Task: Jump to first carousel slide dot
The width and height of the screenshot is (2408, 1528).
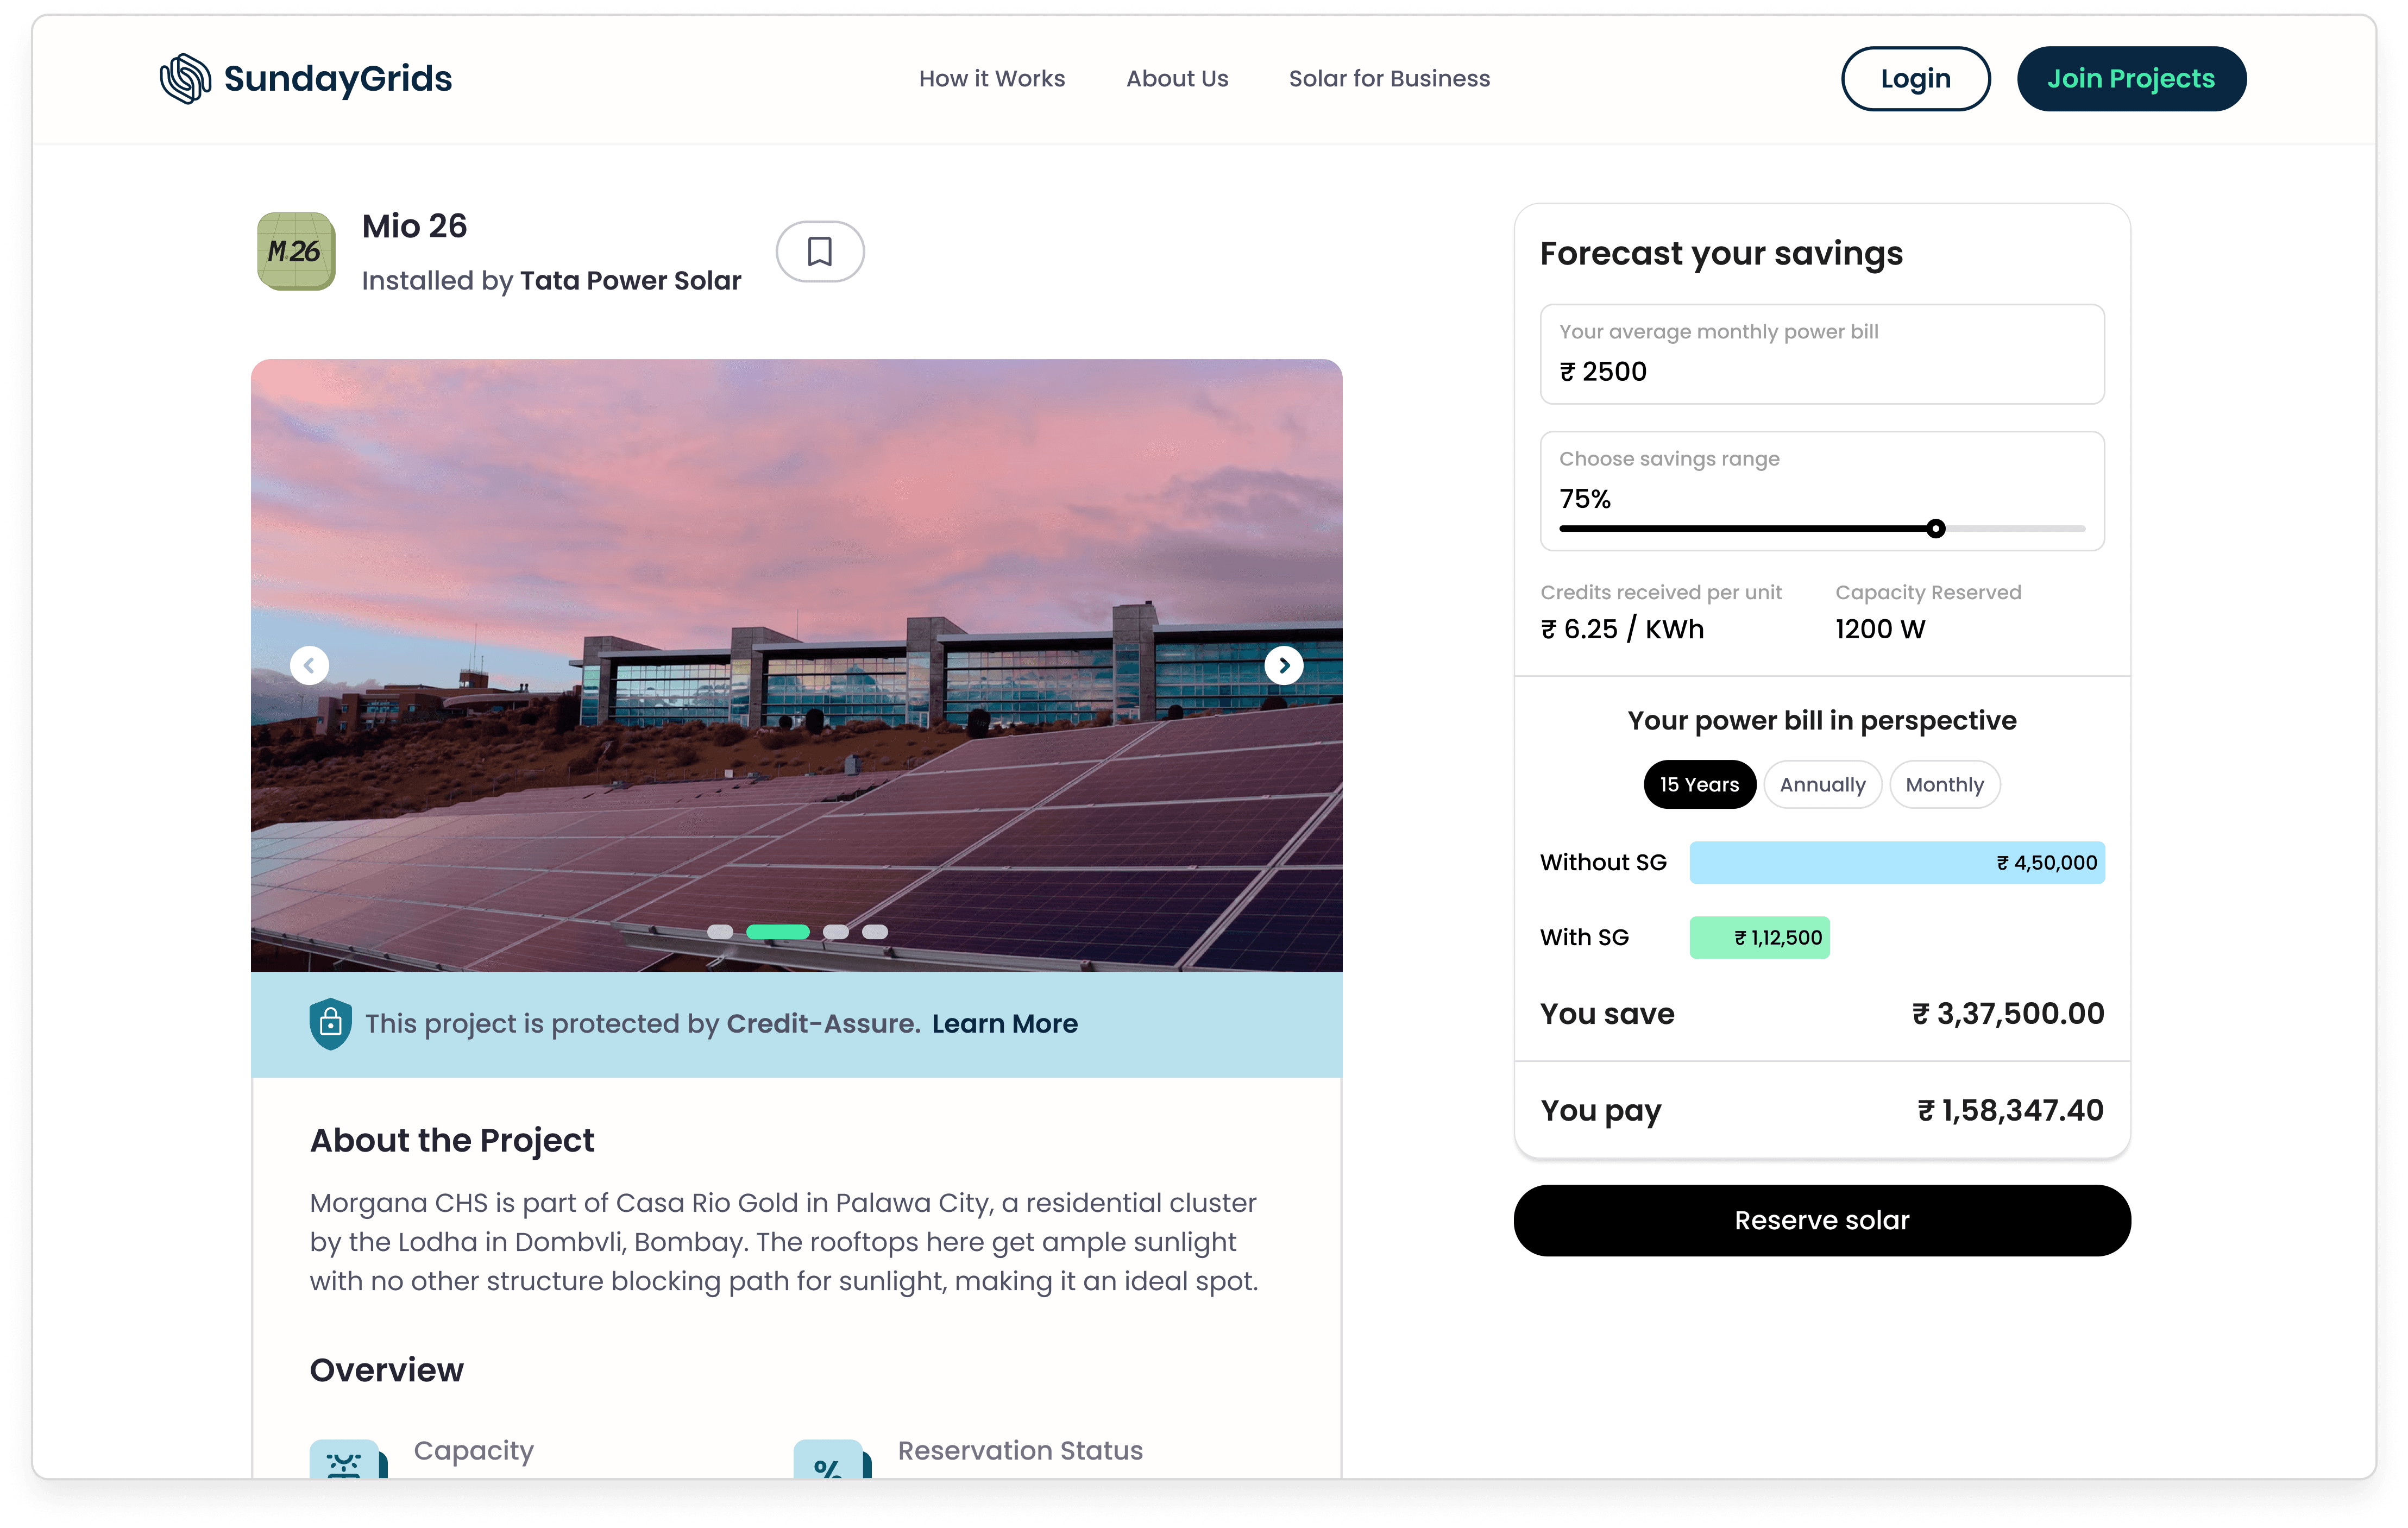Action: [720, 932]
